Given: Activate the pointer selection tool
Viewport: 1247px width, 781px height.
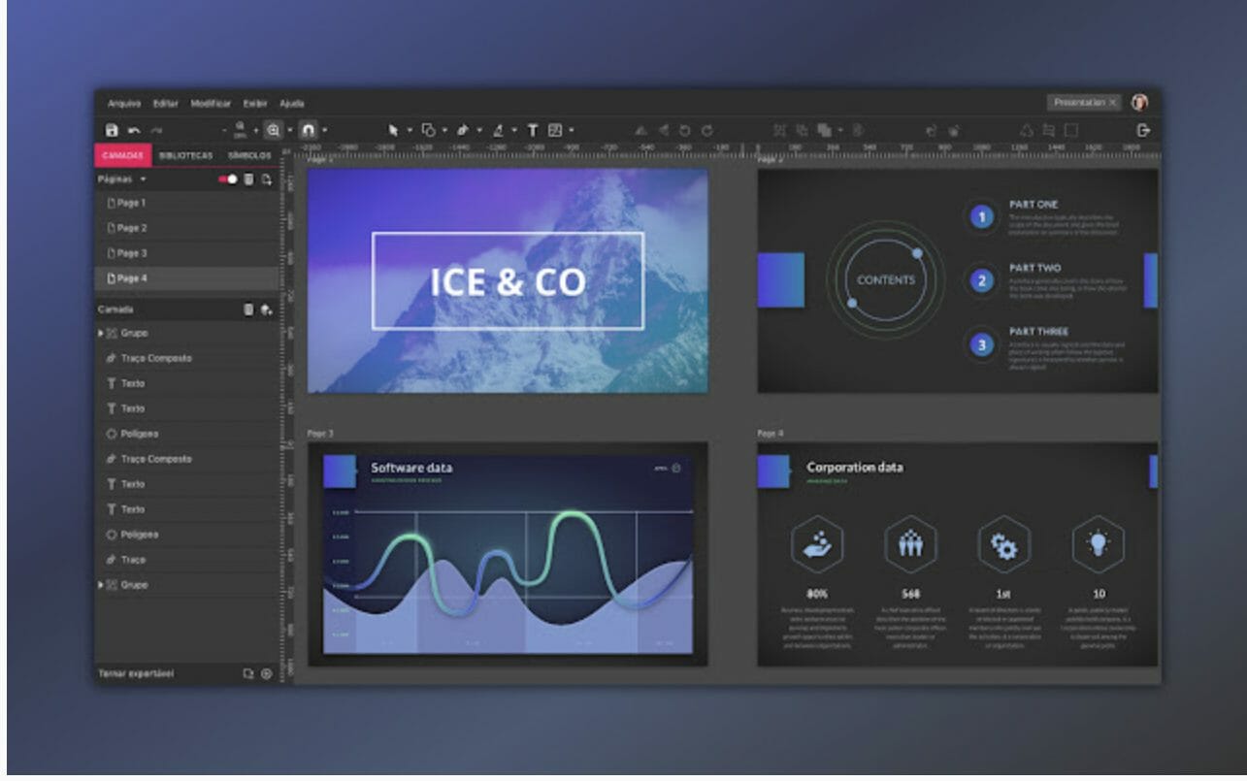Looking at the screenshot, I should (394, 127).
